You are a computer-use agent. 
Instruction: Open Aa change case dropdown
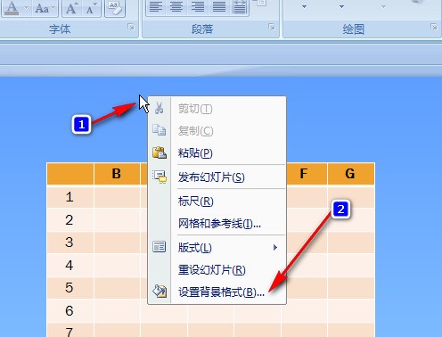pyautogui.click(x=45, y=8)
